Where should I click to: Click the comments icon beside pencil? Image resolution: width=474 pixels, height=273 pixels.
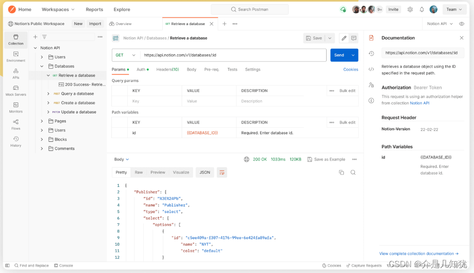[x=354, y=38]
